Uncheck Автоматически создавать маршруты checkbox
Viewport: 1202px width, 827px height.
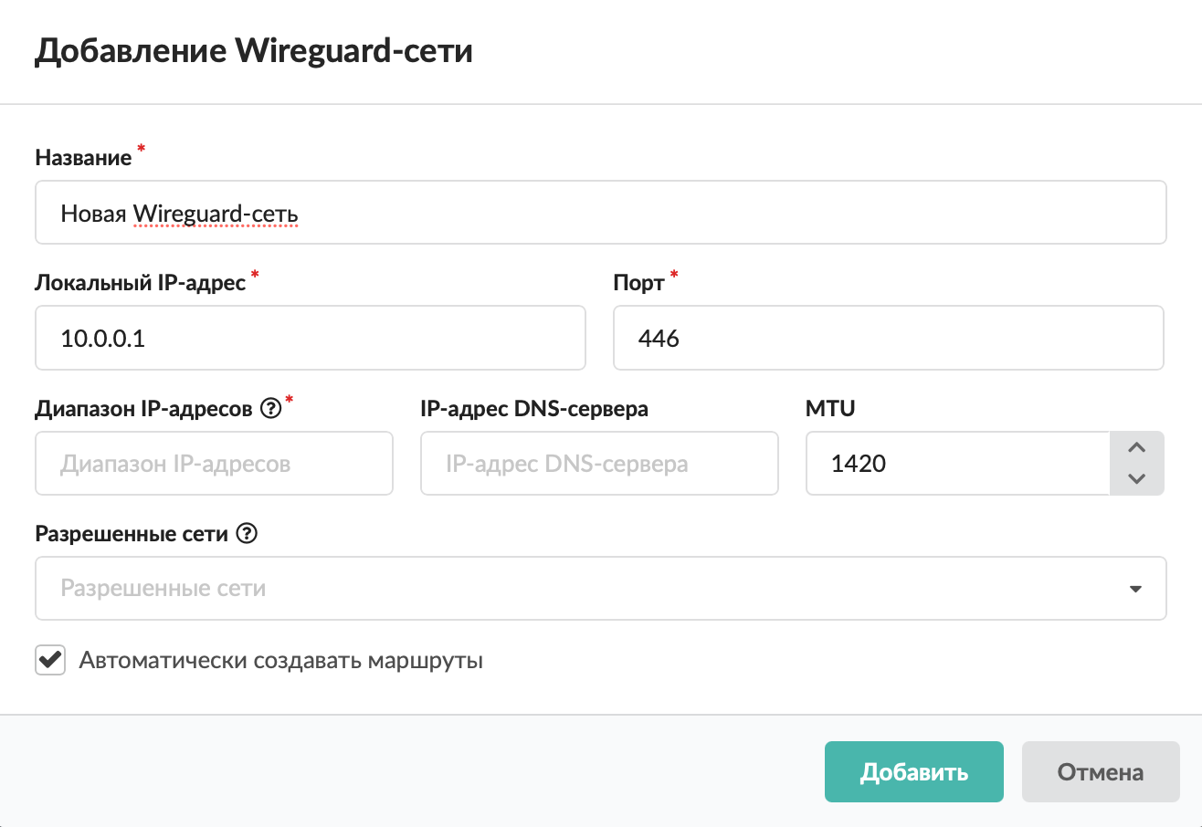(50, 660)
